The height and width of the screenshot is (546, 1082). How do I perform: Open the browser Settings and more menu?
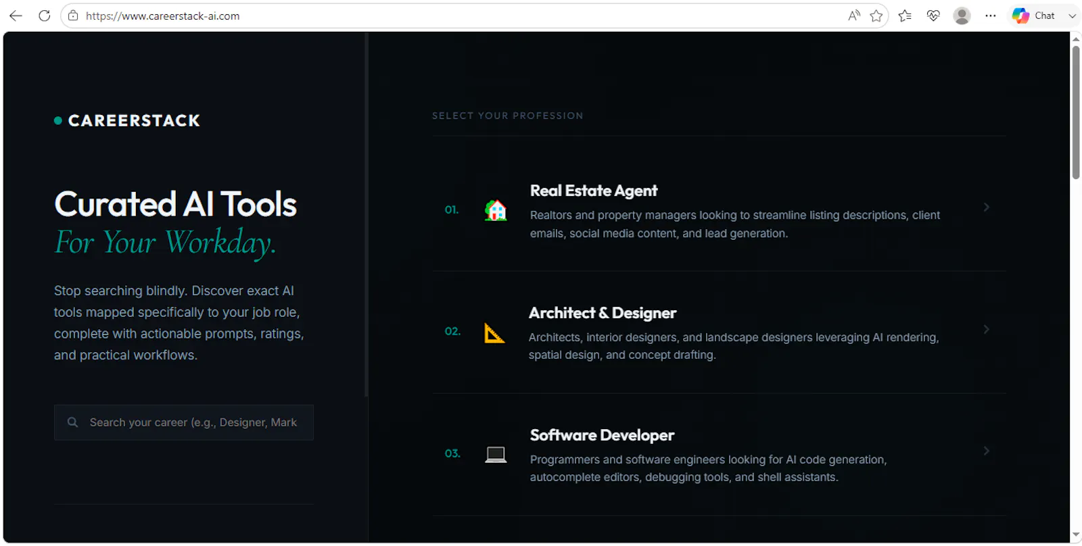click(x=990, y=16)
